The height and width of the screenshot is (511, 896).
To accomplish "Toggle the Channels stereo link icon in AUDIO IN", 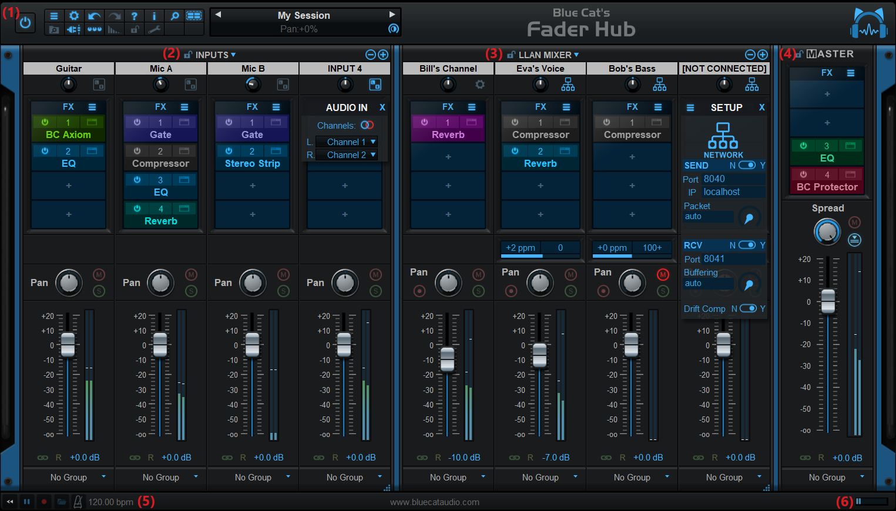I will (367, 125).
